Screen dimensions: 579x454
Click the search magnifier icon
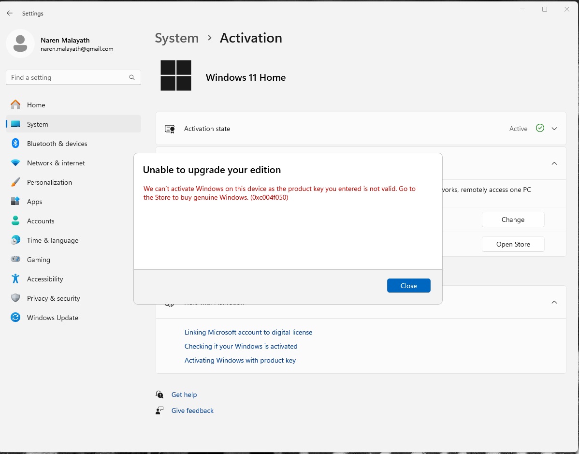(x=132, y=77)
